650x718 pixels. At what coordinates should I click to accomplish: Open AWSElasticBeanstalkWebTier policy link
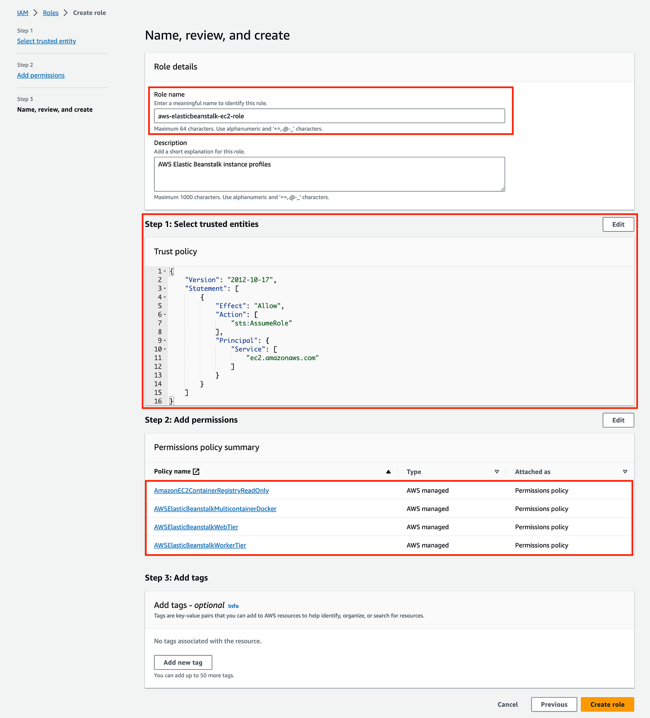tap(196, 527)
